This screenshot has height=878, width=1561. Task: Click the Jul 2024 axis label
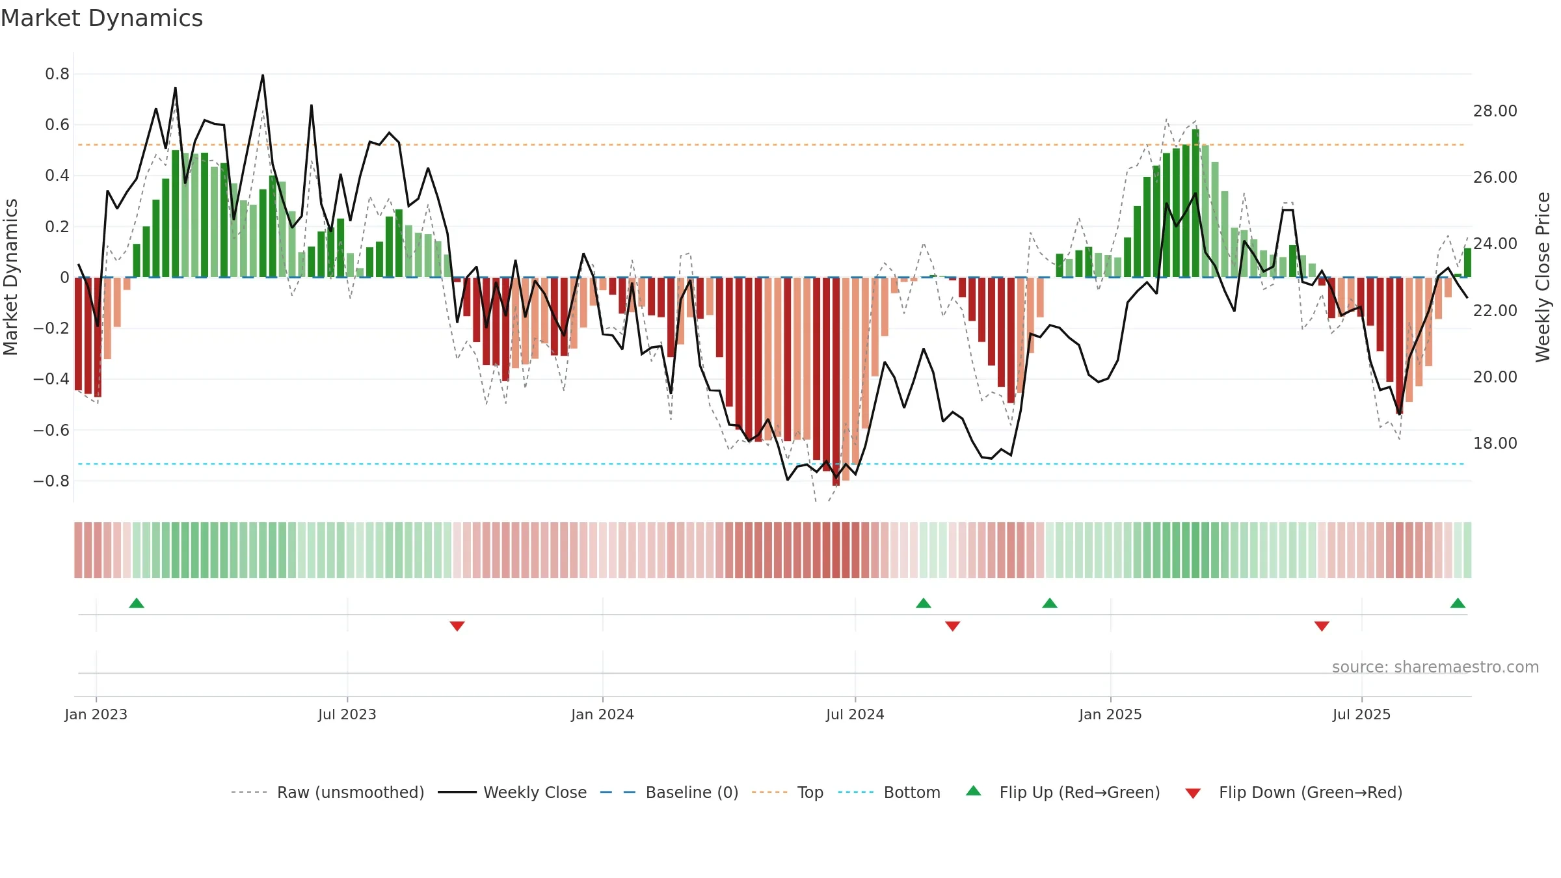855,714
